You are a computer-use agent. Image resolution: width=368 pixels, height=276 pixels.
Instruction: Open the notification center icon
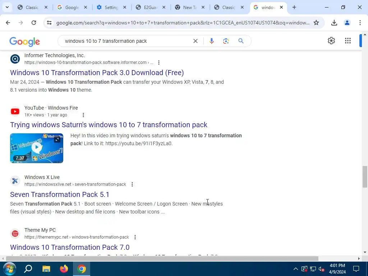coord(356,269)
